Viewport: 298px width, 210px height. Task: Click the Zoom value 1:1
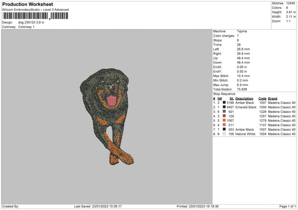[288, 21]
